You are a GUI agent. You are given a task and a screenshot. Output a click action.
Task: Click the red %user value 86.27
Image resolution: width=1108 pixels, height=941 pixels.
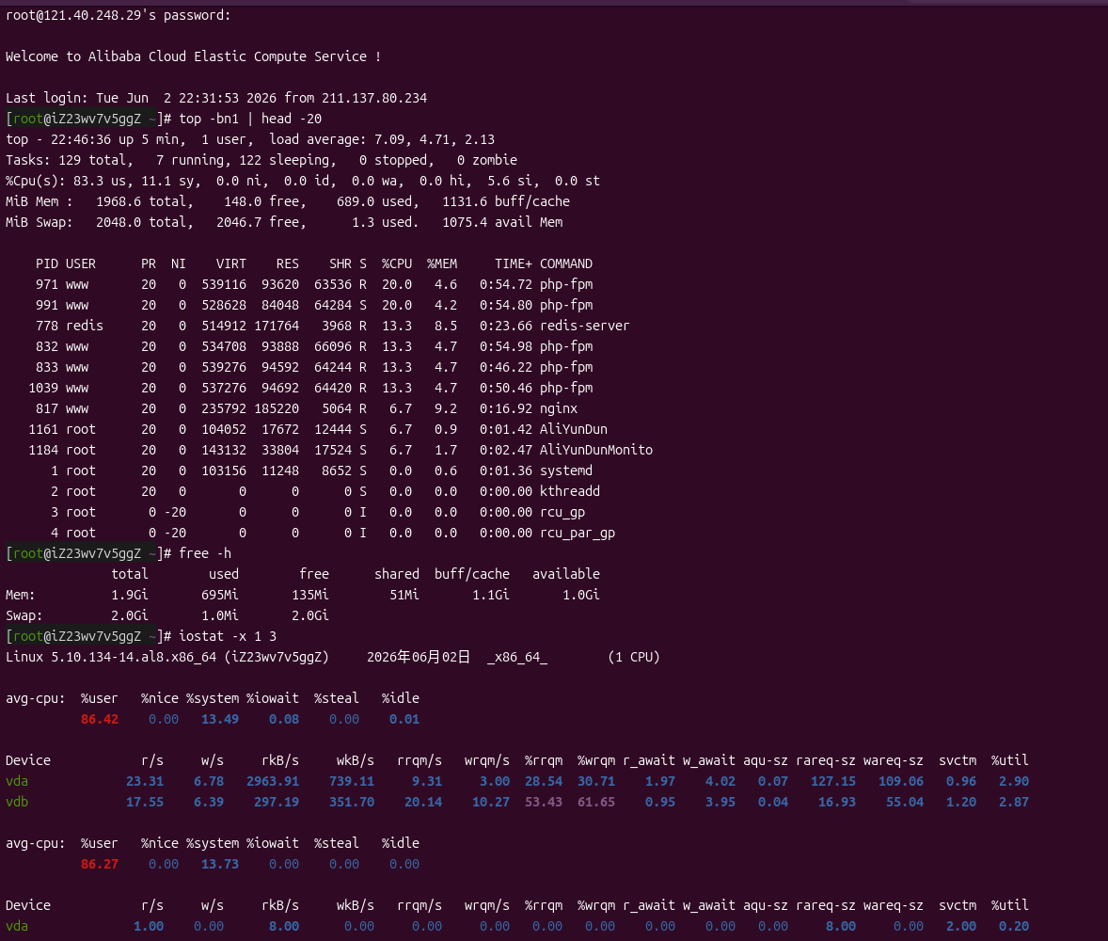(100, 864)
